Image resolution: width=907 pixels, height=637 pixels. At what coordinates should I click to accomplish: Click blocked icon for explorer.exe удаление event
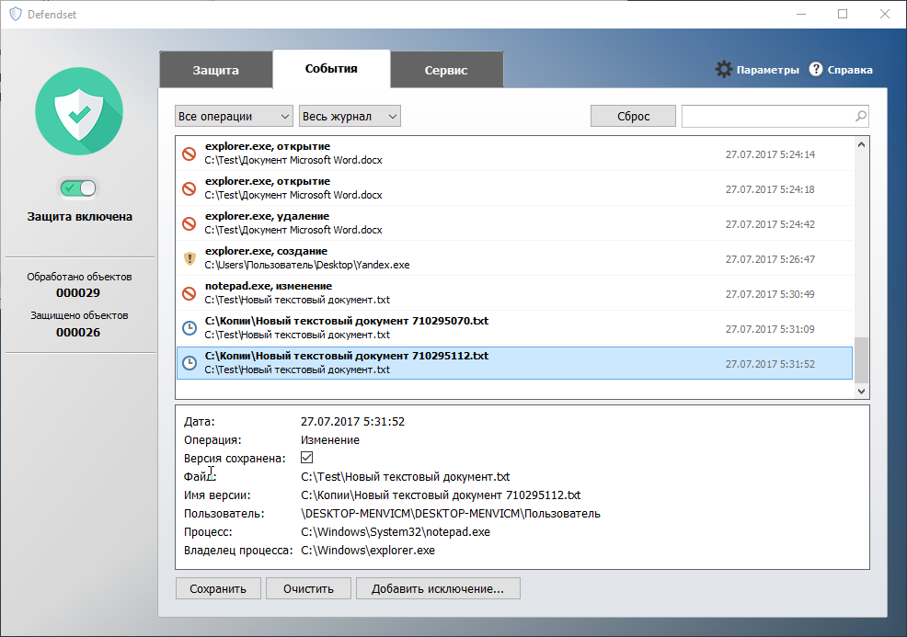coord(189,223)
